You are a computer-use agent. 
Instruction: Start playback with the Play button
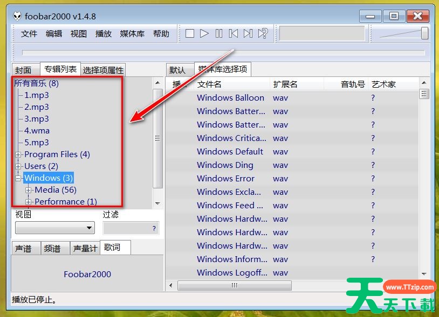pyautogui.click(x=204, y=33)
